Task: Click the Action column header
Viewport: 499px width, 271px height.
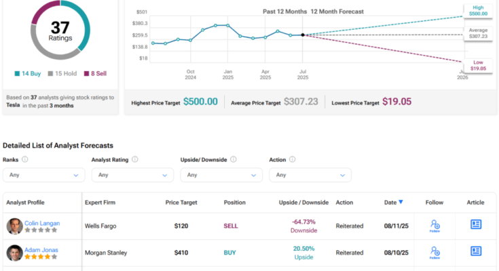Action: point(344,203)
